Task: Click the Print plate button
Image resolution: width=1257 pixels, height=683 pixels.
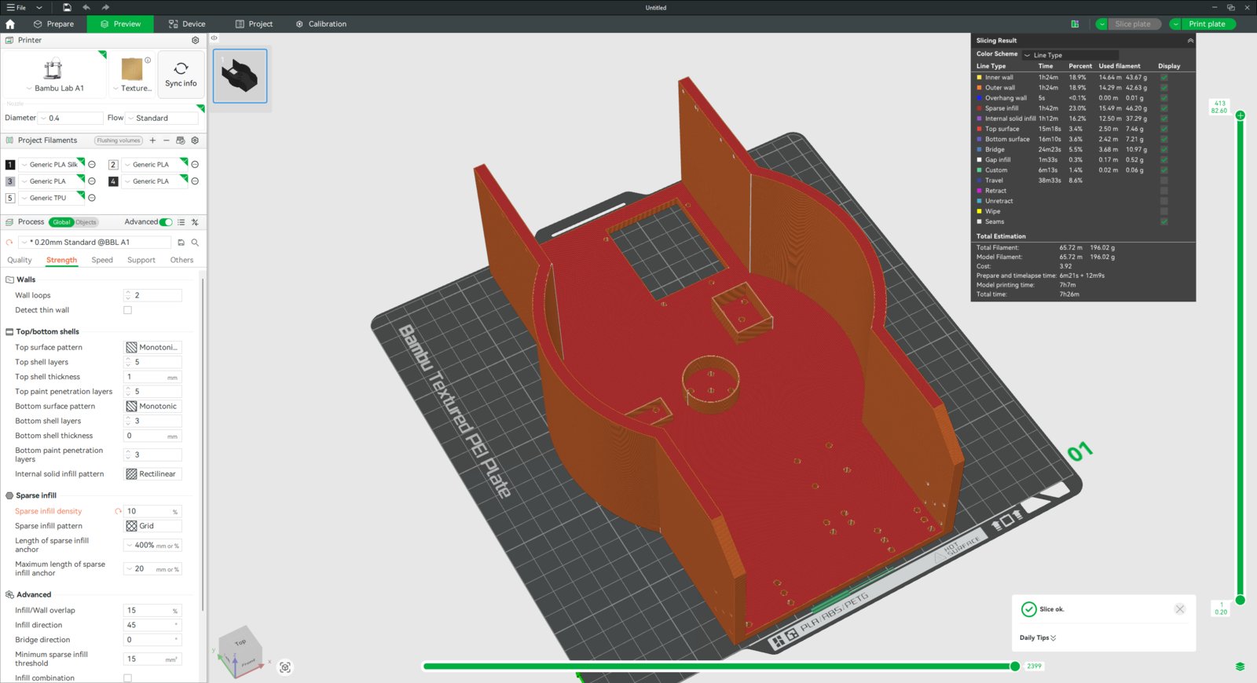Action: [x=1207, y=24]
